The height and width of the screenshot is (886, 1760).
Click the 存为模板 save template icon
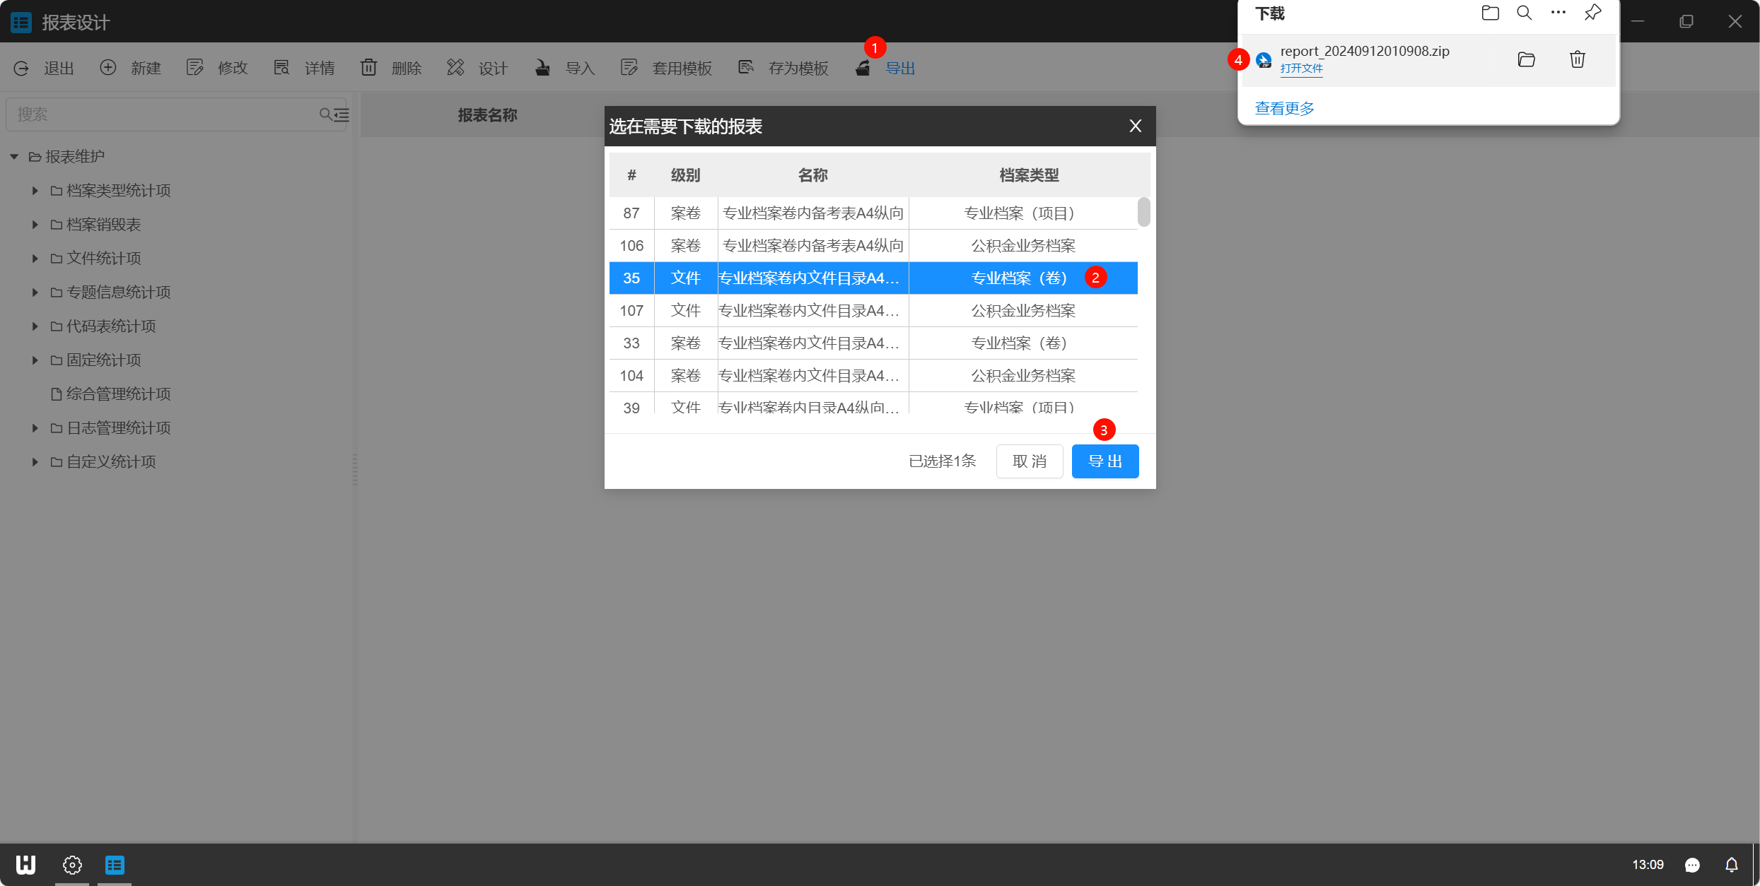click(x=745, y=68)
